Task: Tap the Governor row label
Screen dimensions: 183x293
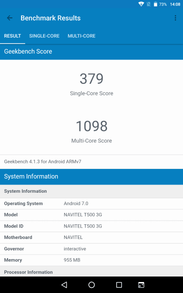Action: (x=14, y=249)
